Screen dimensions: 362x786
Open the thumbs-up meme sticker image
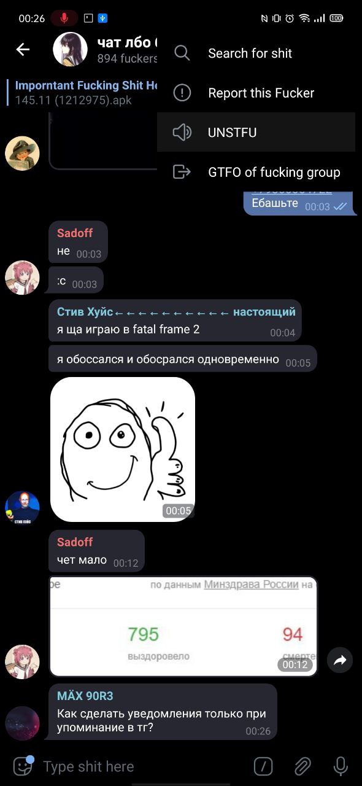coord(123,449)
